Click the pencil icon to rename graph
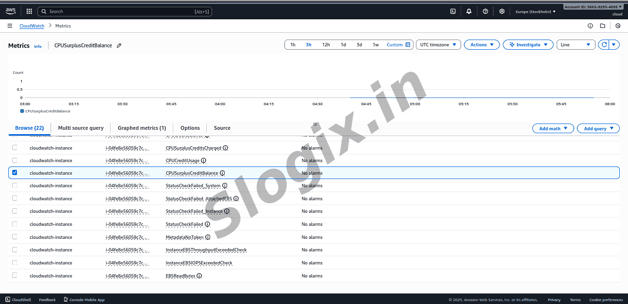628x304 pixels. (119, 45)
